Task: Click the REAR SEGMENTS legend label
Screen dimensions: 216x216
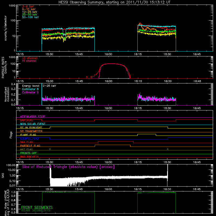Action: 36,210
